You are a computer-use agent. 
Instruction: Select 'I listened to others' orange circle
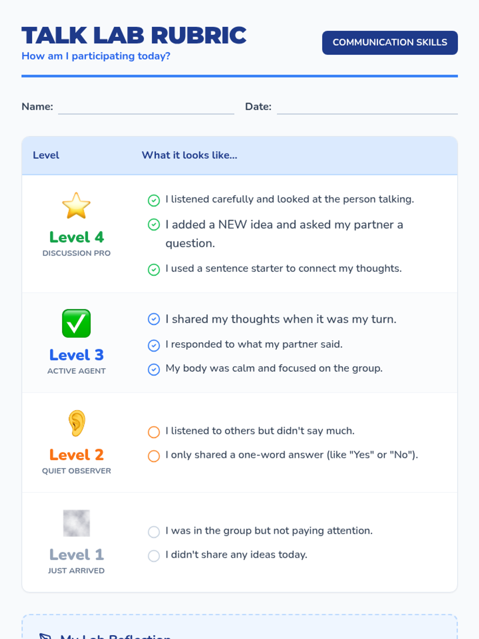click(x=154, y=432)
